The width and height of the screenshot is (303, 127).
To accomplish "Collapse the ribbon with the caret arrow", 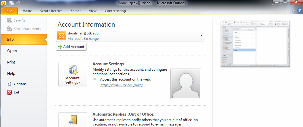I will [293, 11].
